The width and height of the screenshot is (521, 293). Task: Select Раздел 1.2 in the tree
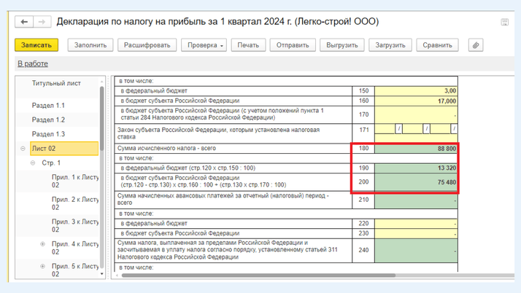pyautogui.click(x=48, y=120)
